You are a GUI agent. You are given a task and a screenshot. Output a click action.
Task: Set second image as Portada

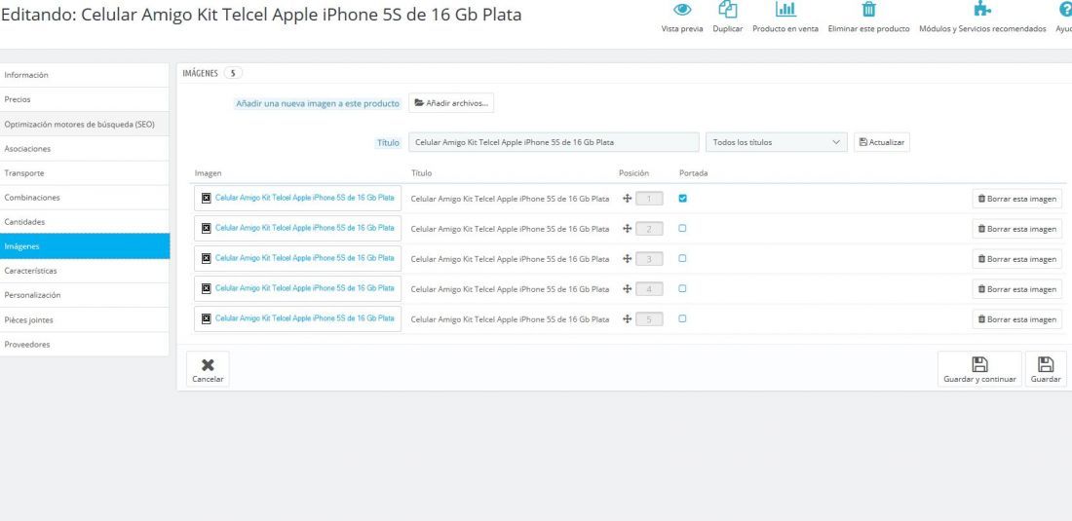[x=682, y=228]
